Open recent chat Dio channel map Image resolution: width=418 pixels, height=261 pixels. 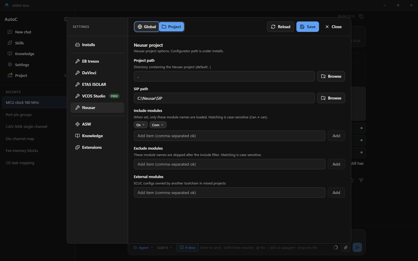point(35,139)
